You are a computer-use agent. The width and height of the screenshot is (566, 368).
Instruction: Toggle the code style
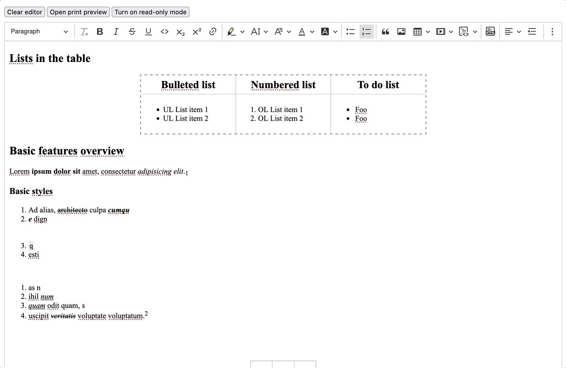pyautogui.click(x=164, y=31)
